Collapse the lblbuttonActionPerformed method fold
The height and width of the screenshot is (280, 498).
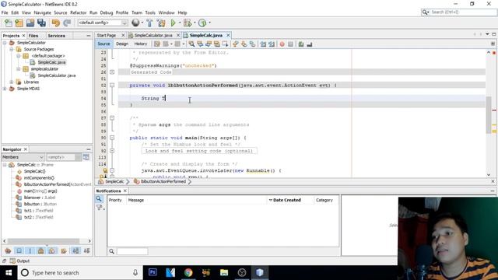tap(112, 85)
